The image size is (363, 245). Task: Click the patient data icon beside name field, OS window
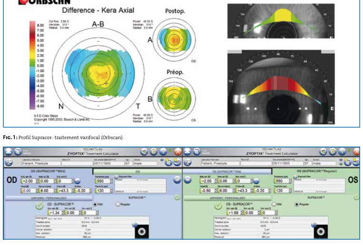click(x=188, y=162)
